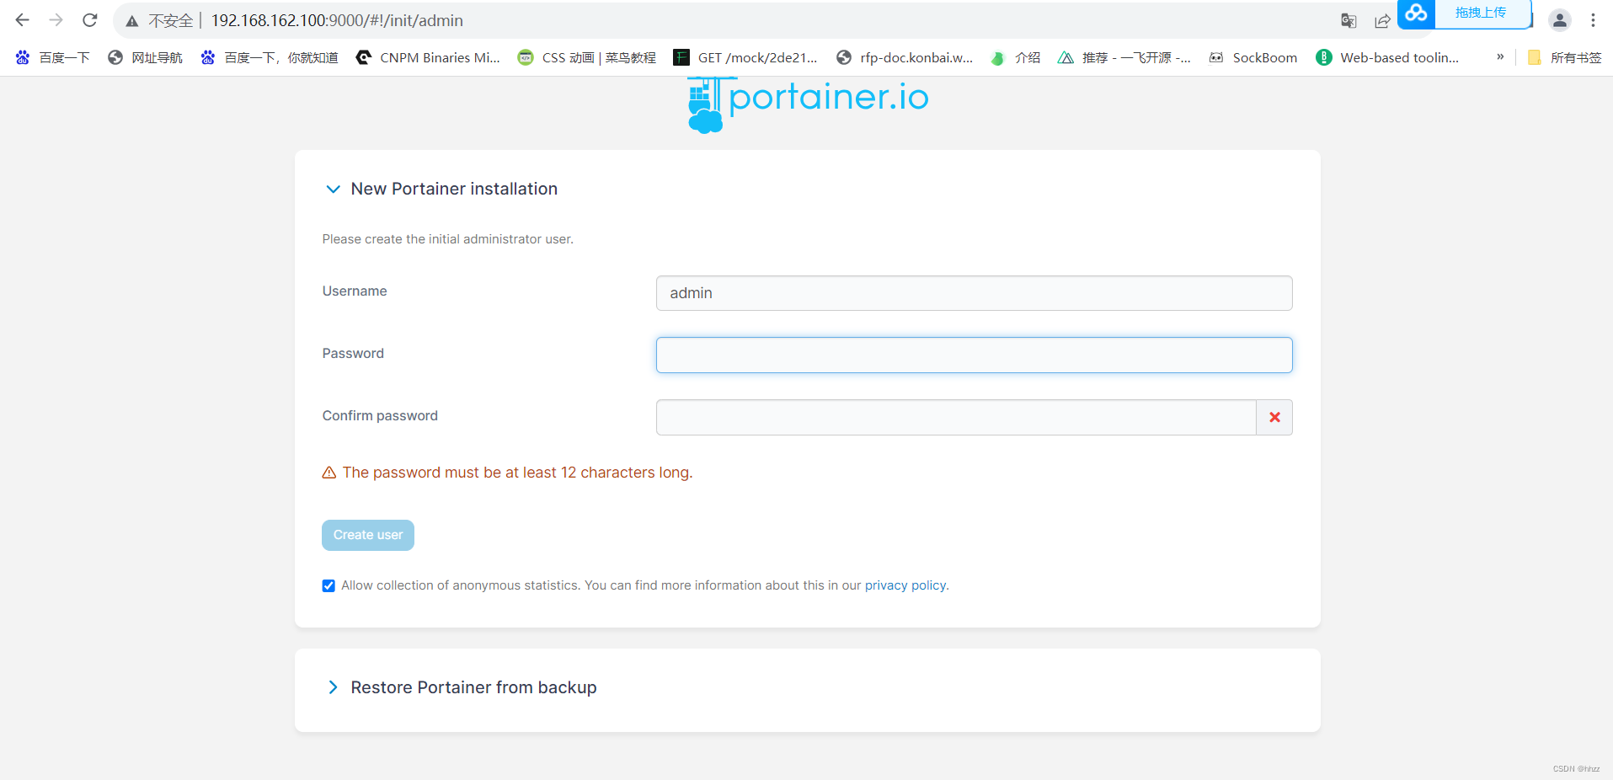This screenshot has width=1613, height=780.
Task: Click the warning triangle beside password message
Action: tap(329, 473)
